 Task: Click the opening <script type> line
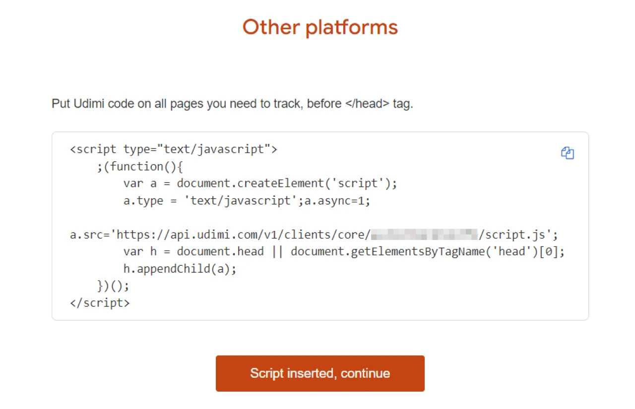(174, 149)
